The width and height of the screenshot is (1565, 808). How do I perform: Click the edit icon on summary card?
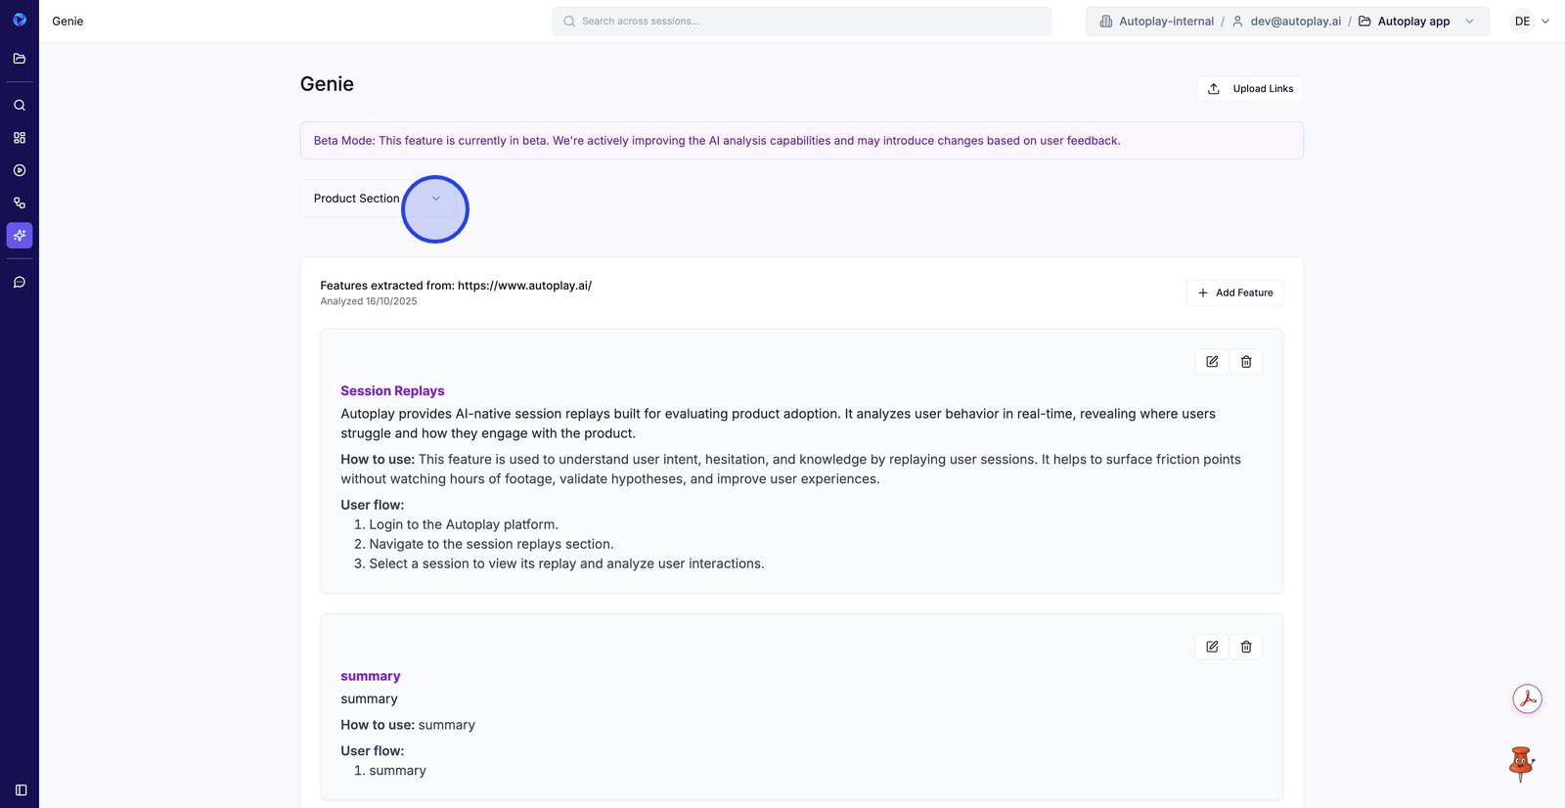tap(1212, 647)
